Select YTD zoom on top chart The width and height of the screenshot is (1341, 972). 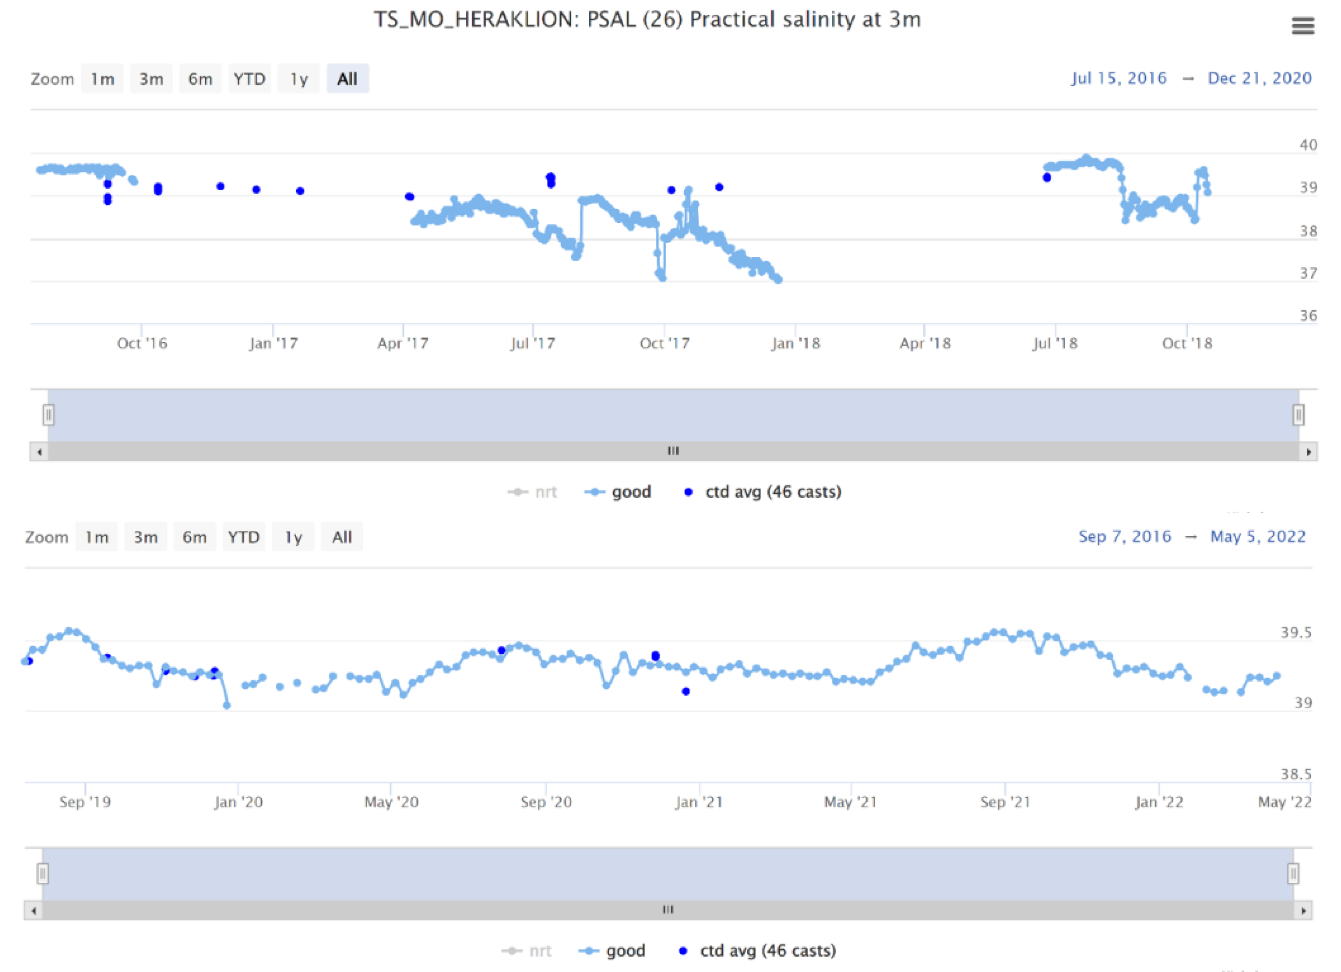(x=249, y=79)
